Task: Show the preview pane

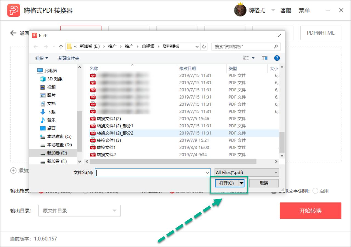Action: [265, 58]
